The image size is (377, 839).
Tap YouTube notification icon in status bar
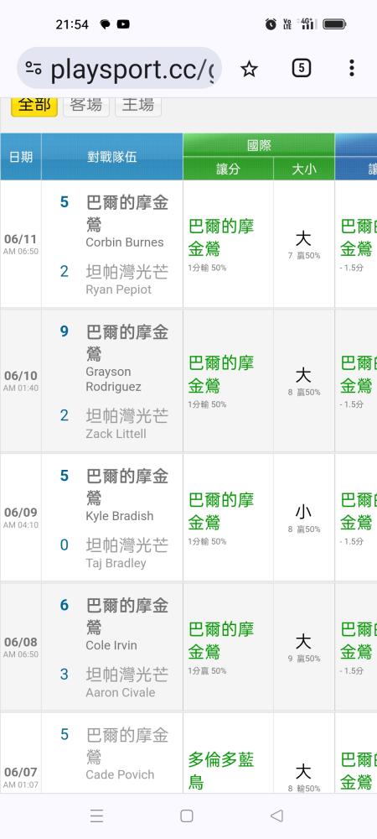click(123, 24)
